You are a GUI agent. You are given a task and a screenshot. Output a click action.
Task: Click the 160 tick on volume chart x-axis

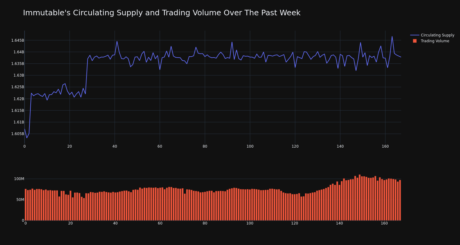(384, 223)
